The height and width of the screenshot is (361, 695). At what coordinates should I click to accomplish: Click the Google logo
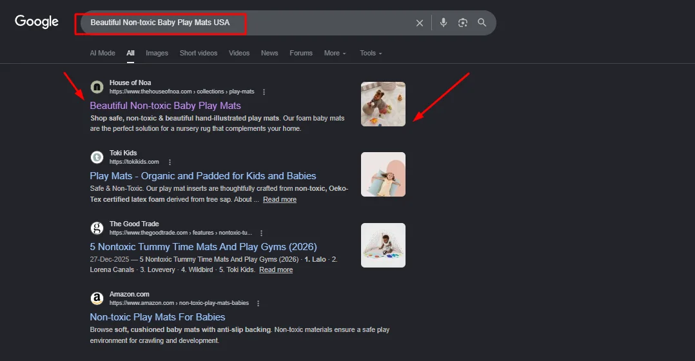coord(37,22)
